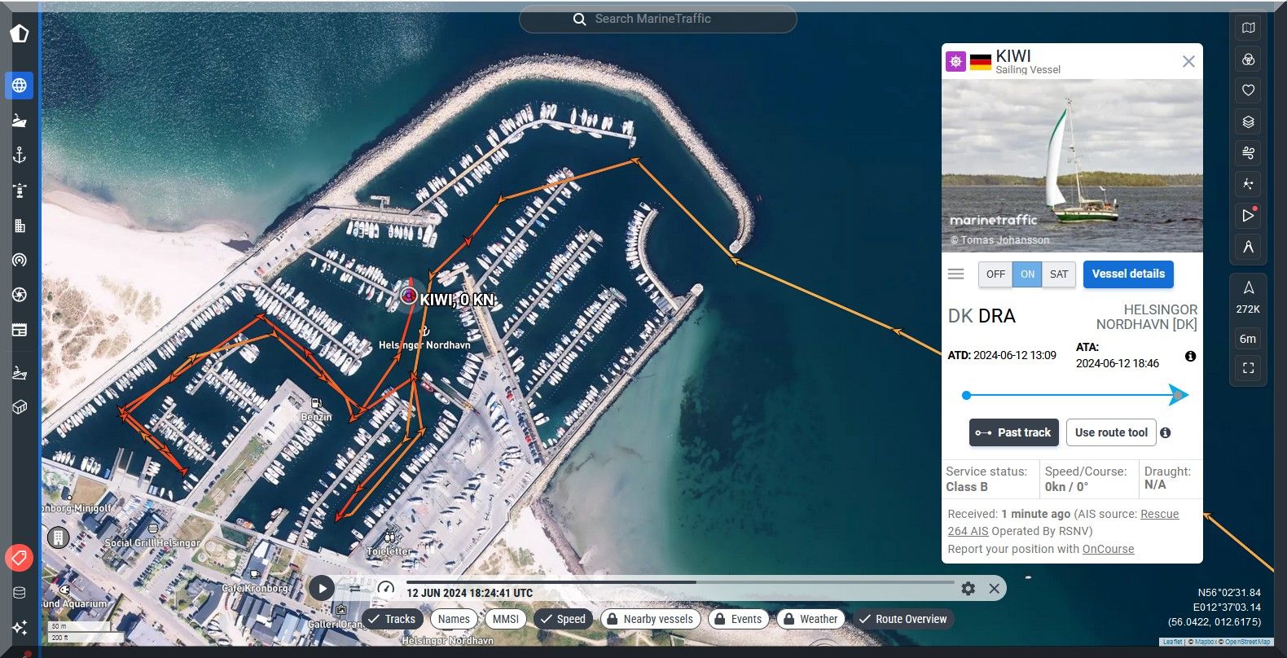The height and width of the screenshot is (658, 1287).
Task: Click the lighthouse icon in left sidebar
Action: click(20, 191)
